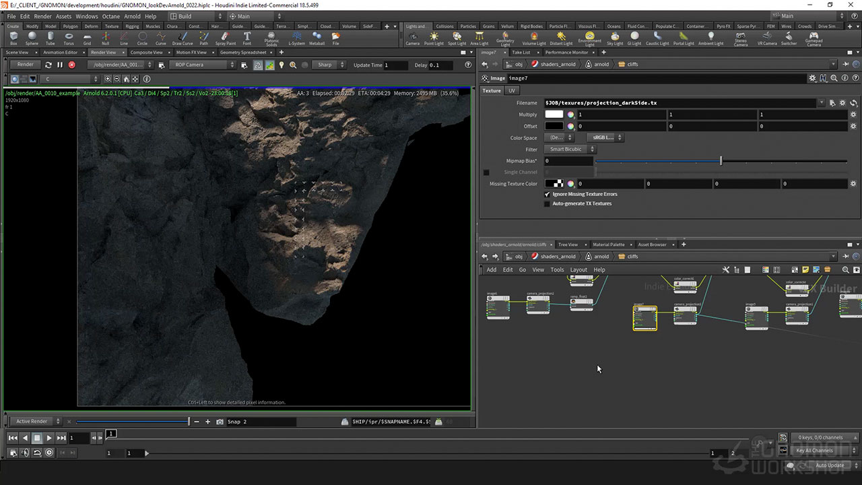Add an Environment Light from the shelf

[x=590, y=39]
